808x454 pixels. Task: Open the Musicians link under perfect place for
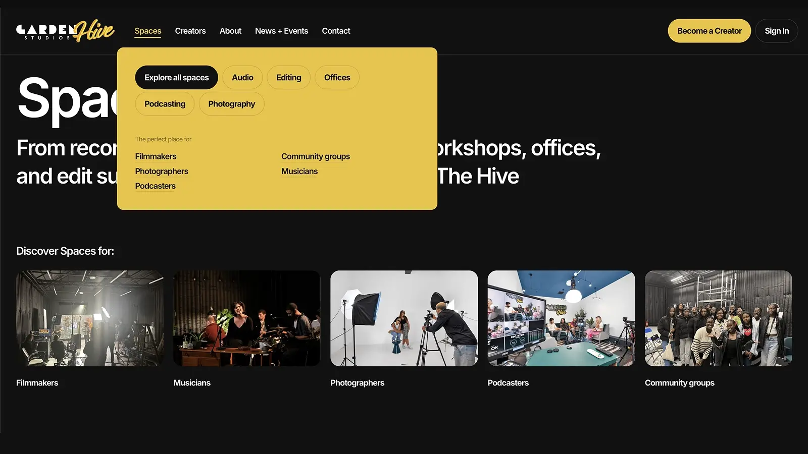[299, 171]
